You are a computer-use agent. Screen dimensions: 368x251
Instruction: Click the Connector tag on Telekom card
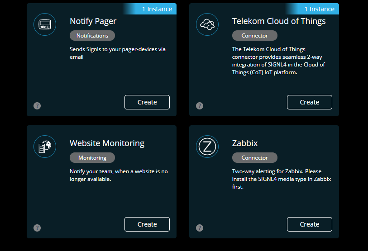tap(255, 36)
